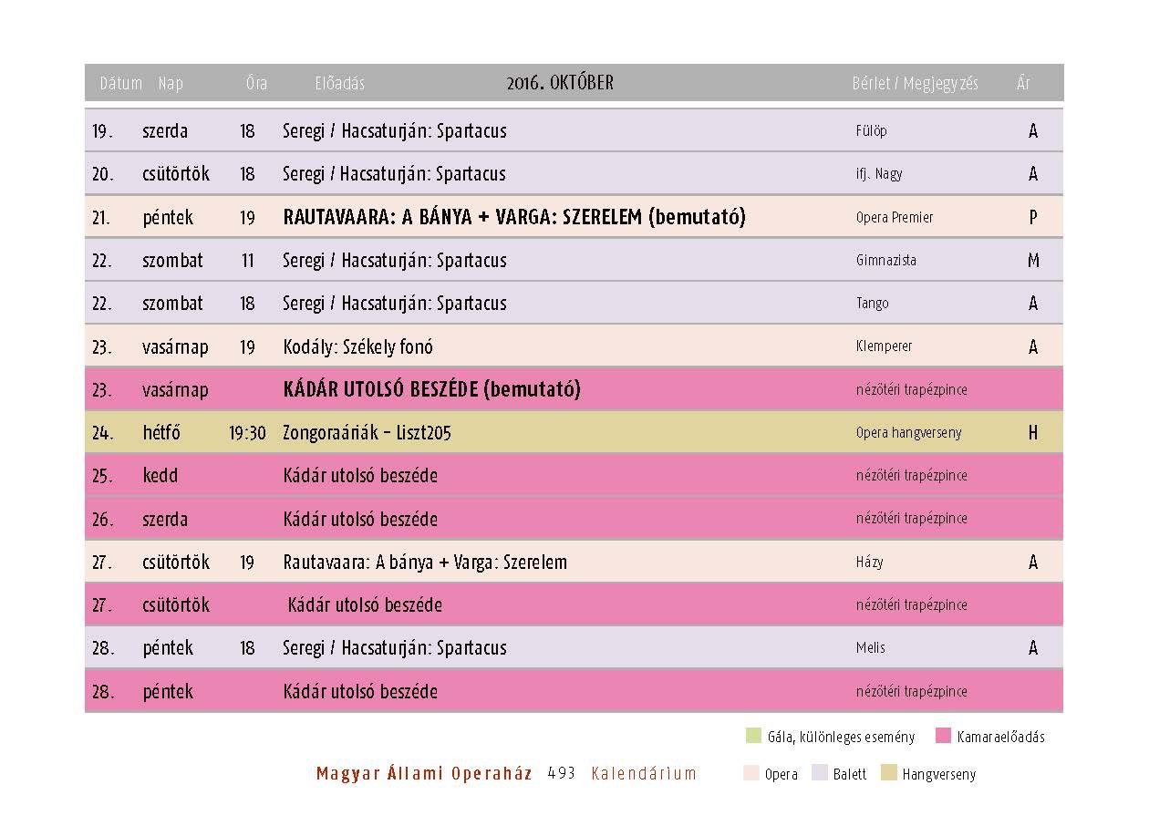Click the "Fülöp" subscription cell
The width and height of the screenshot is (1149, 826).
point(871,130)
